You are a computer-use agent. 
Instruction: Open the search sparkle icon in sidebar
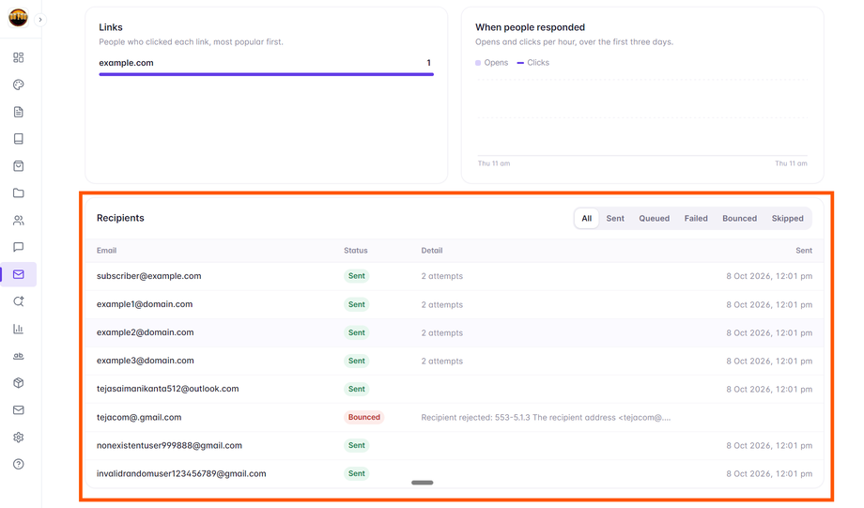point(18,301)
